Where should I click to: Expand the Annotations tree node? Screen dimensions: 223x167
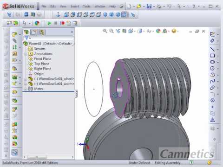click(x=26, y=54)
